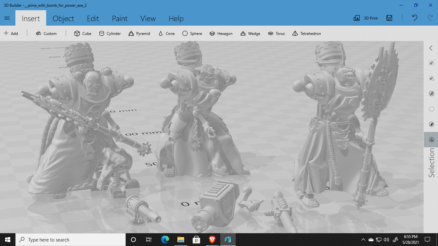Open Microsoft Store from the taskbar
The image size is (438, 246).
click(x=196, y=240)
